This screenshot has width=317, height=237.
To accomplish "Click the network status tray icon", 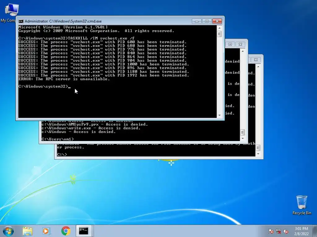I will (278, 231).
